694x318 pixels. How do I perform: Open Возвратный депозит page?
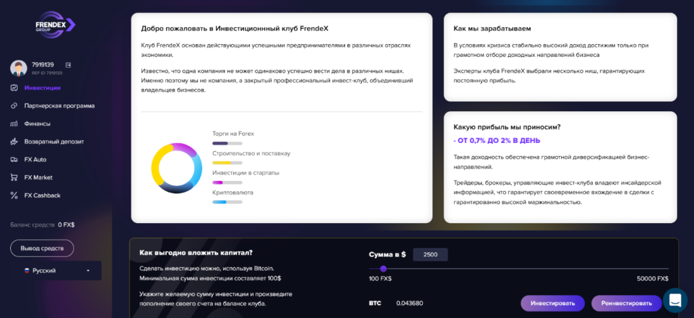point(54,142)
